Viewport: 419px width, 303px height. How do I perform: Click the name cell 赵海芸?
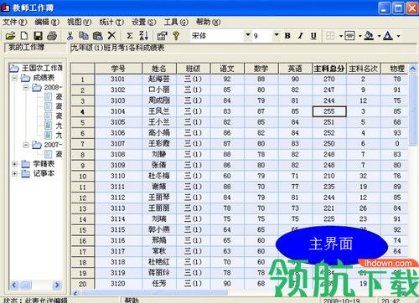click(x=159, y=79)
